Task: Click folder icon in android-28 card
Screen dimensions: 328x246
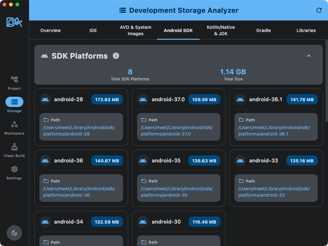Action: tap(46, 120)
